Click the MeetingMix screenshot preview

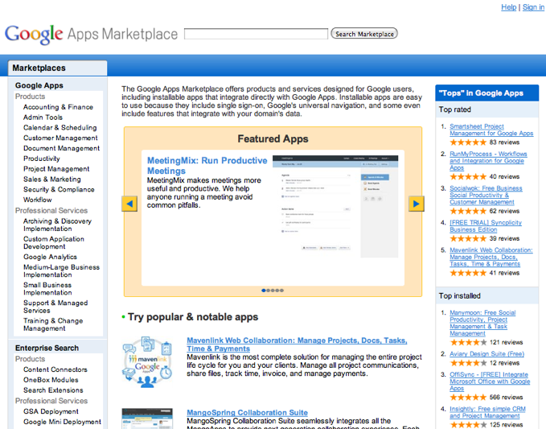(335, 207)
